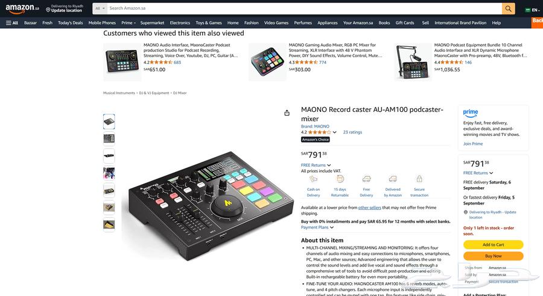This screenshot has height=296, width=543.
Task: Open the Today's Deals menu item
Action: click(71, 23)
